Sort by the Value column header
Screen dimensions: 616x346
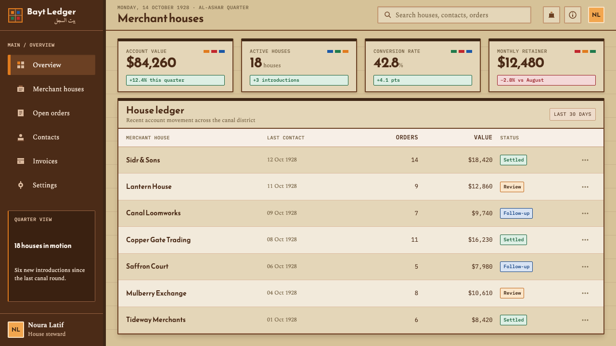[x=483, y=137]
